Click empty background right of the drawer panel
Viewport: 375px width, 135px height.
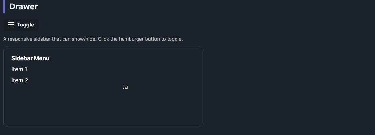(x=287, y=87)
